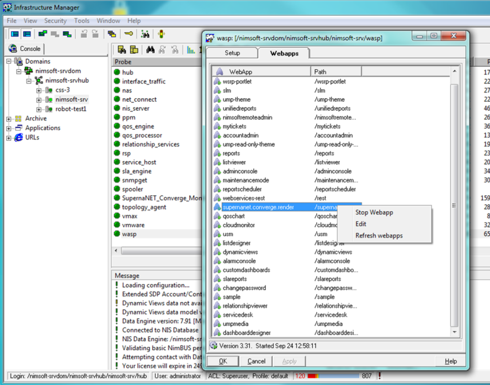
Task: Click the Archive tree icon
Action: coord(18,118)
